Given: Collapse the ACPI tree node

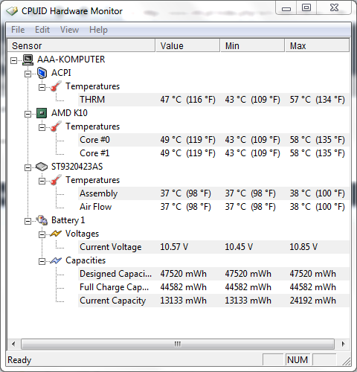Looking at the screenshot, I should pos(28,74).
